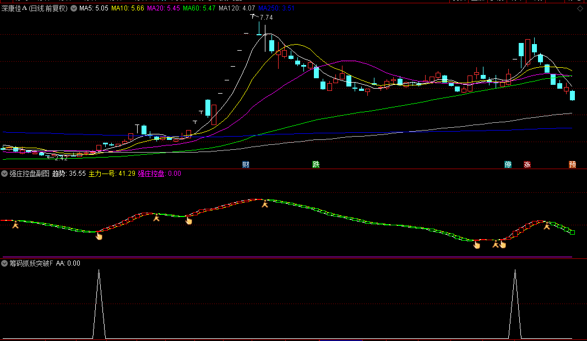Click the rightmost person signal icon

(547, 225)
